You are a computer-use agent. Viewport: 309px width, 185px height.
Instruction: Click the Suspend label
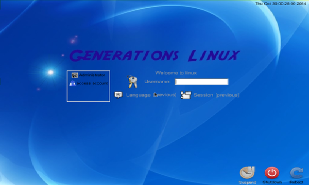(247, 182)
